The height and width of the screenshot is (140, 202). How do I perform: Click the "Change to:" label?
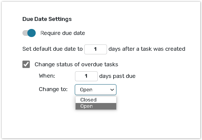(x=53, y=89)
